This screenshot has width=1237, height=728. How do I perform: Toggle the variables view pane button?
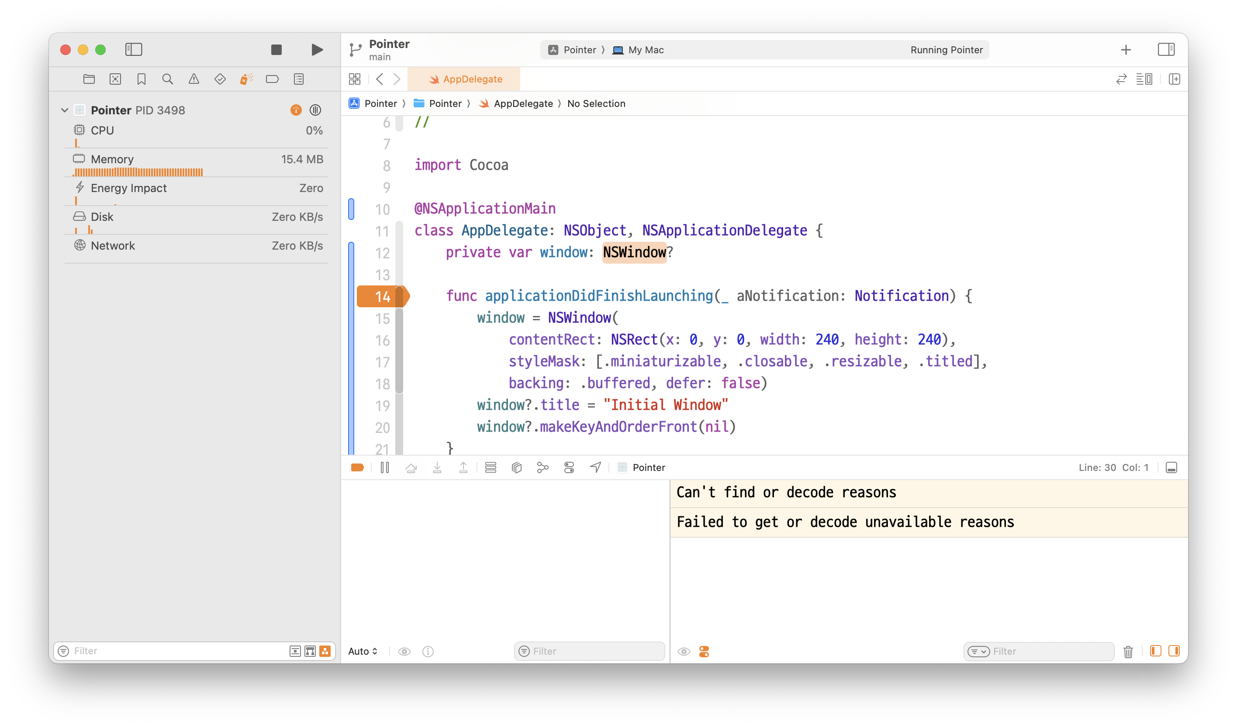tap(1155, 651)
